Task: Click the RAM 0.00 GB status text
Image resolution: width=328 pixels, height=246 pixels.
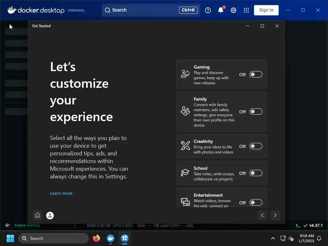Action: (99, 225)
